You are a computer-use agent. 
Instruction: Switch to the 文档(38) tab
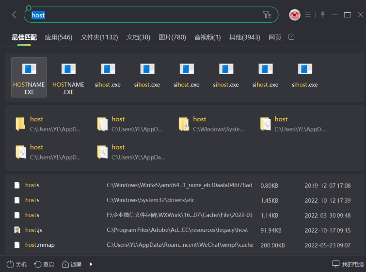pos(138,37)
